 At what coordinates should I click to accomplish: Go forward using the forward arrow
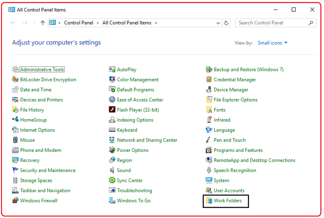25,23
